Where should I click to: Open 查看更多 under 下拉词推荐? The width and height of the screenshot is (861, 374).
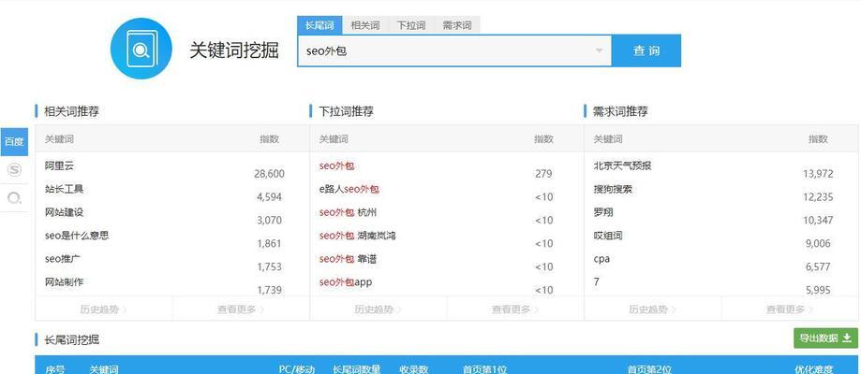(x=515, y=309)
